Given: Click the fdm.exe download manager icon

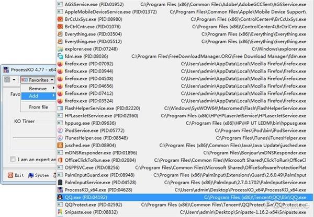Looking at the screenshot, I should pos(60,56).
